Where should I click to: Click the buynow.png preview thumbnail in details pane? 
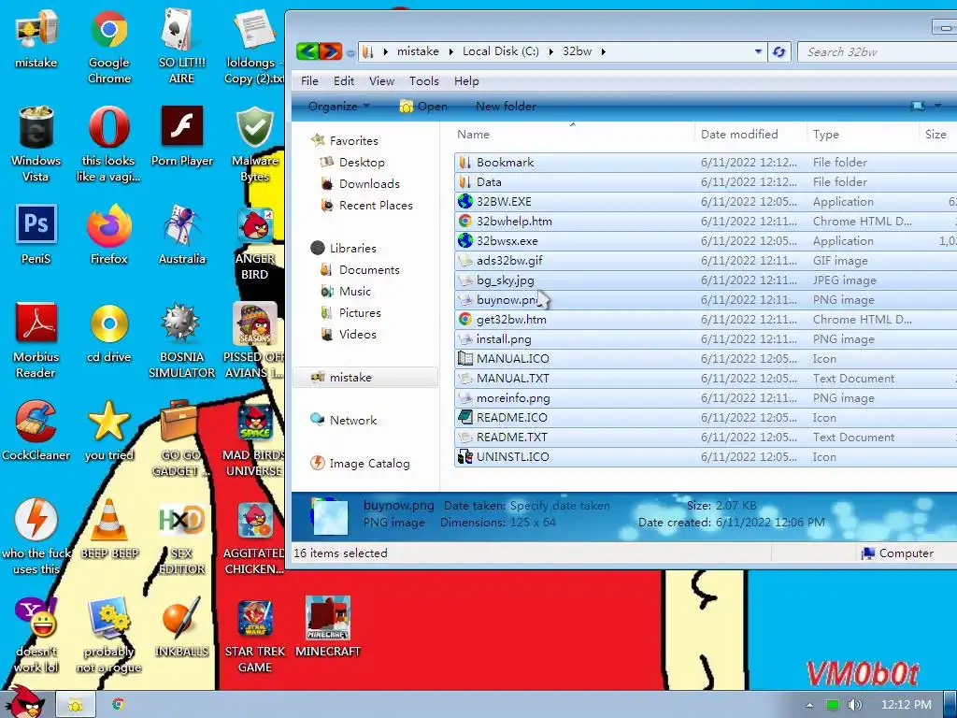pos(330,516)
